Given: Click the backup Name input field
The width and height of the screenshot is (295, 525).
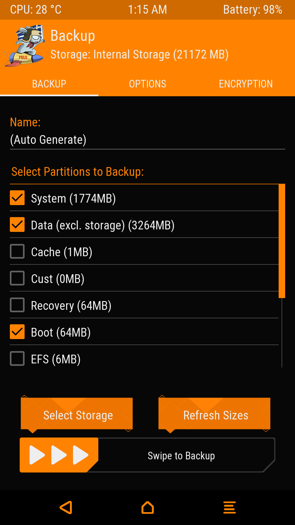Looking at the screenshot, I should click(147, 140).
